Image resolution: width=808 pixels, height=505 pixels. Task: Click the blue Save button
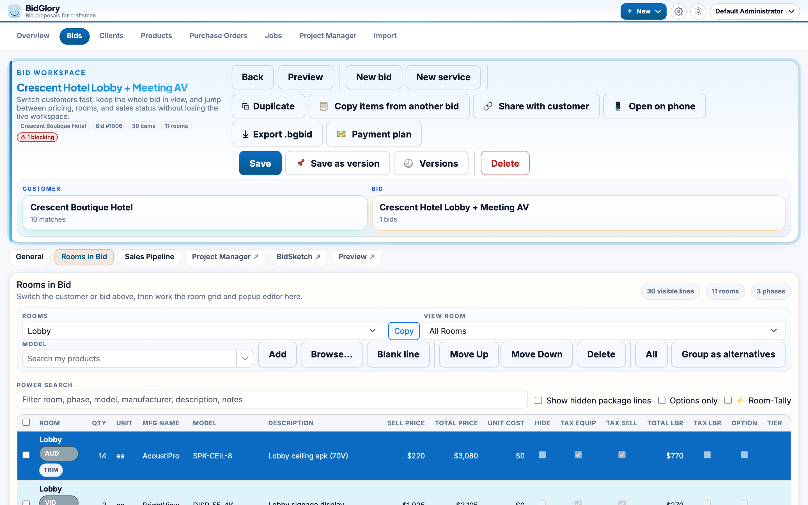[x=260, y=163]
